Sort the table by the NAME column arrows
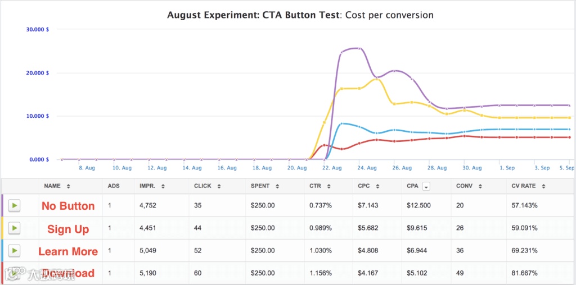Screen dimensions: 576x285 pos(69,186)
